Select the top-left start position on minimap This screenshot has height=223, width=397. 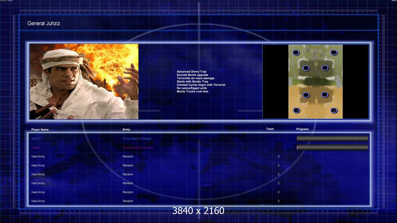pyautogui.click(x=296, y=52)
